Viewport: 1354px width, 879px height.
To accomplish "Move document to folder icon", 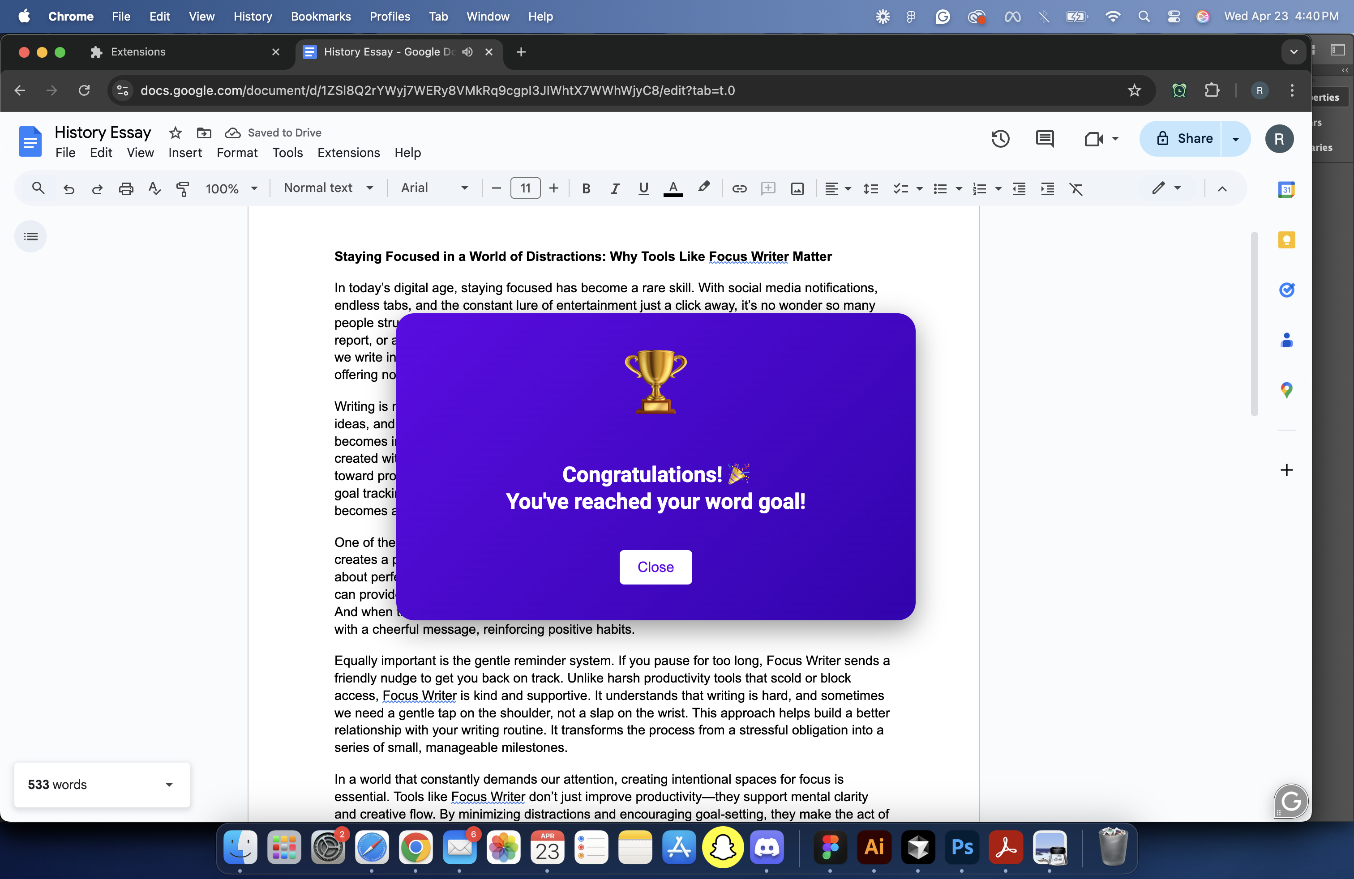I will [204, 132].
